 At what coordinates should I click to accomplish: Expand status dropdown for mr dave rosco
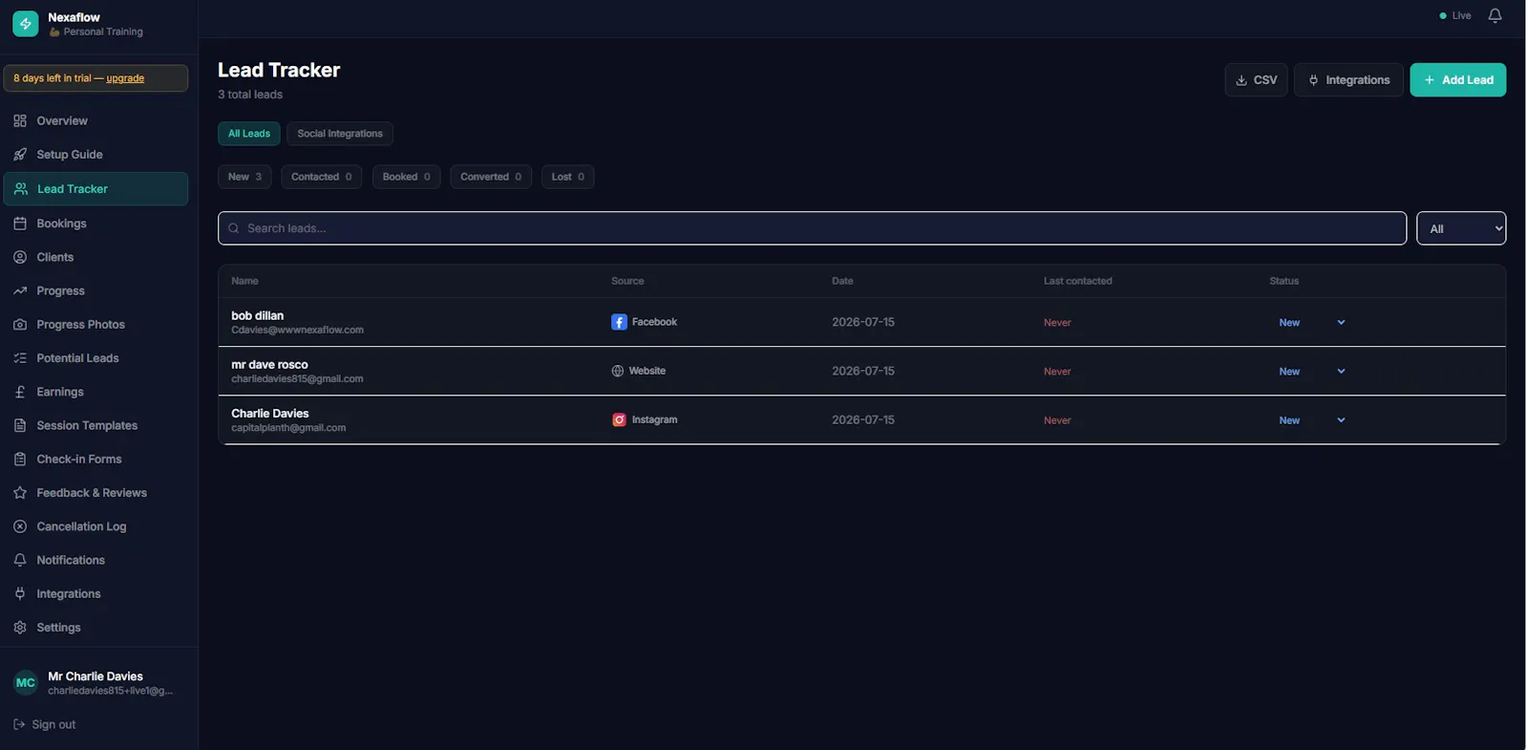coord(1341,371)
